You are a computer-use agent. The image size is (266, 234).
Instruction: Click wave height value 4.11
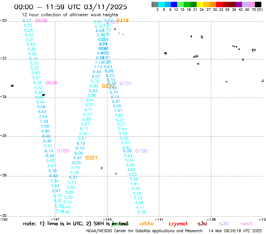(x=140, y=207)
